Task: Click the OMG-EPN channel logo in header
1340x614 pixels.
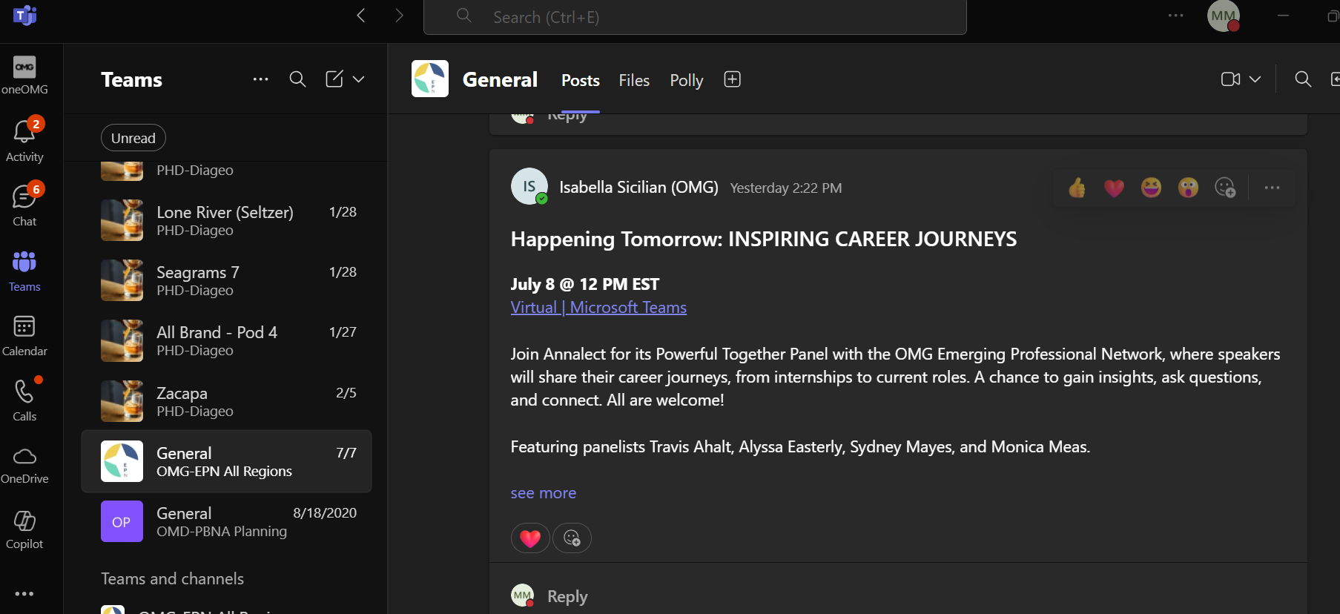Action: [430, 79]
